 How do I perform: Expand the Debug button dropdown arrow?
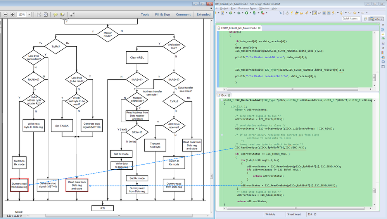[243, 13]
